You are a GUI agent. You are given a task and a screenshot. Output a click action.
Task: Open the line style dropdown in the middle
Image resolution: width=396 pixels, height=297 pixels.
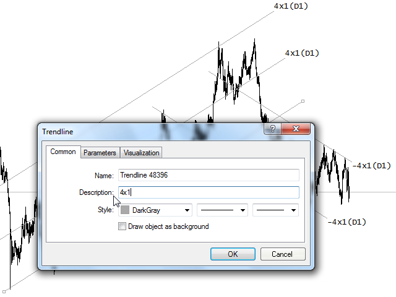(x=222, y=210)
